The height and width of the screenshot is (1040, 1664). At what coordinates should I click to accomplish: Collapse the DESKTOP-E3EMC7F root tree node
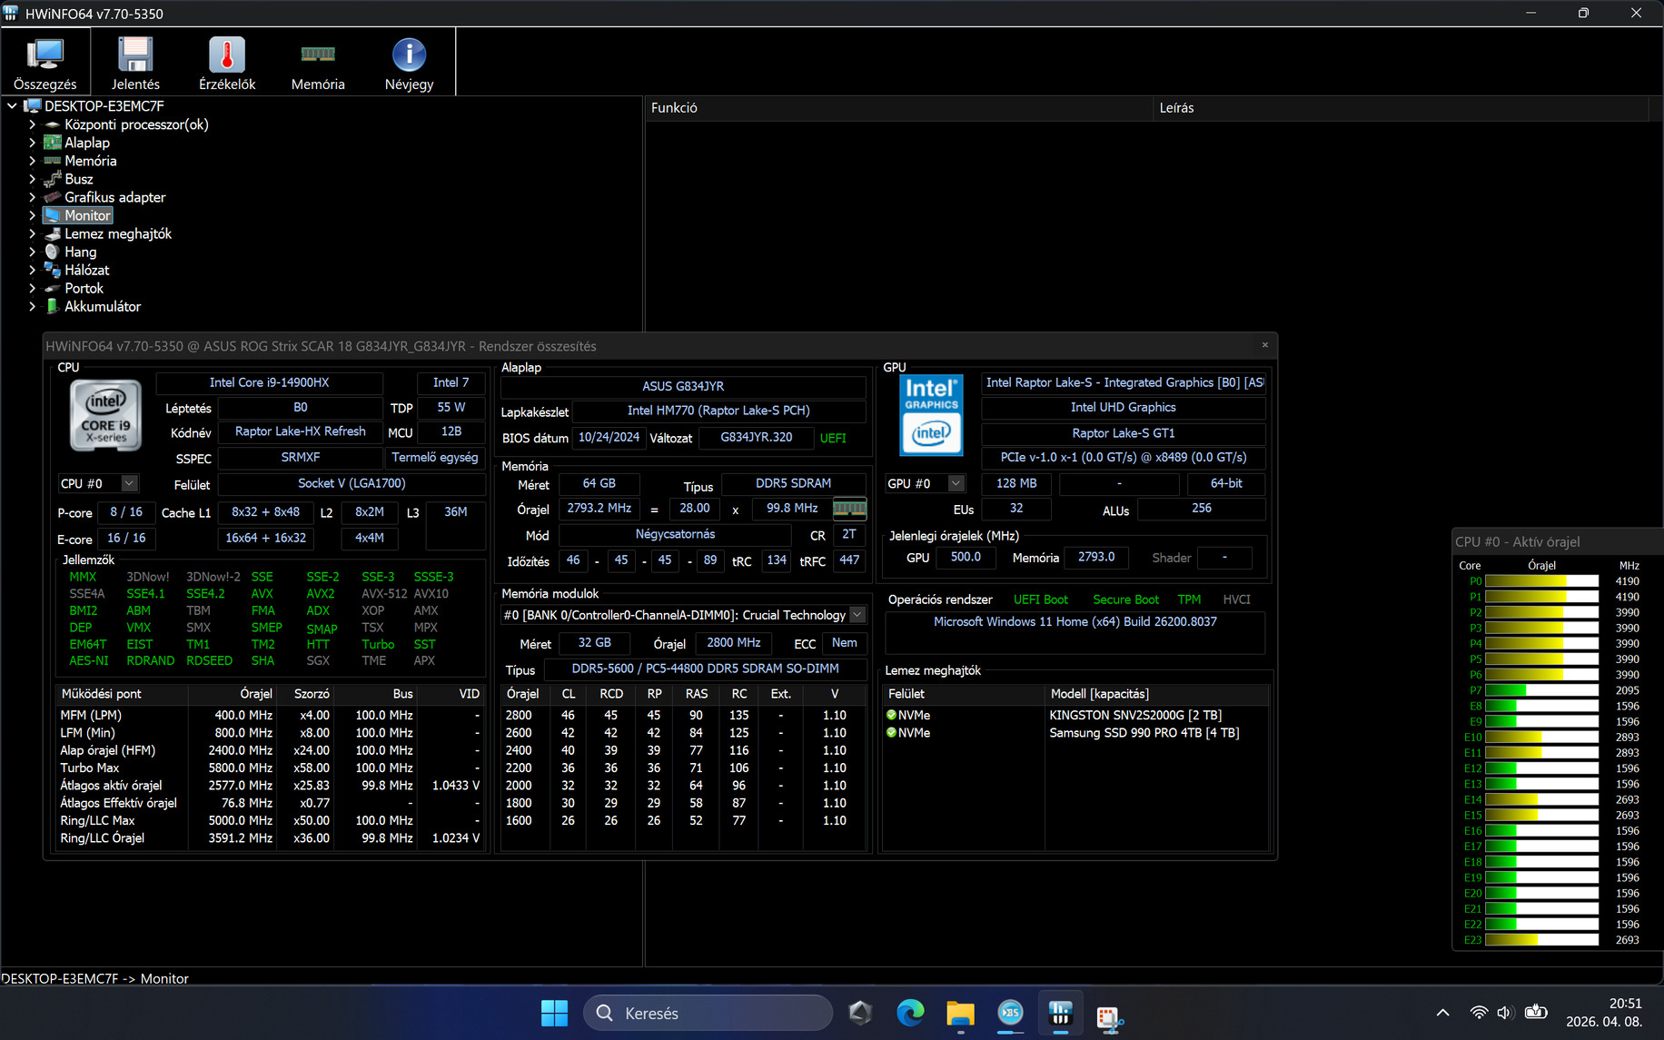(13, 106)
